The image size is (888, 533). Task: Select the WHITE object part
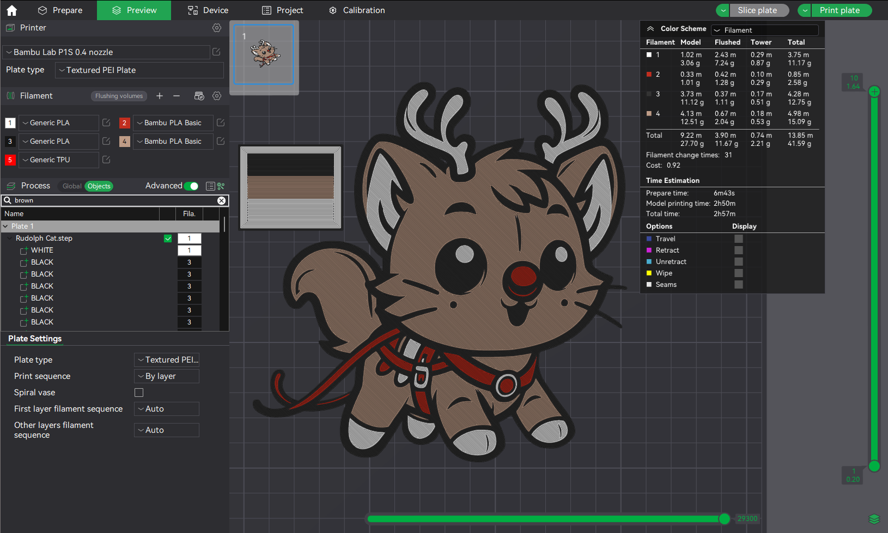42,250
